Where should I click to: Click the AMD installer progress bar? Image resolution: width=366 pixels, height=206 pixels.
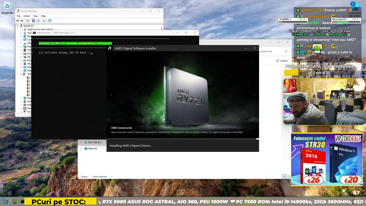[183, 139]
